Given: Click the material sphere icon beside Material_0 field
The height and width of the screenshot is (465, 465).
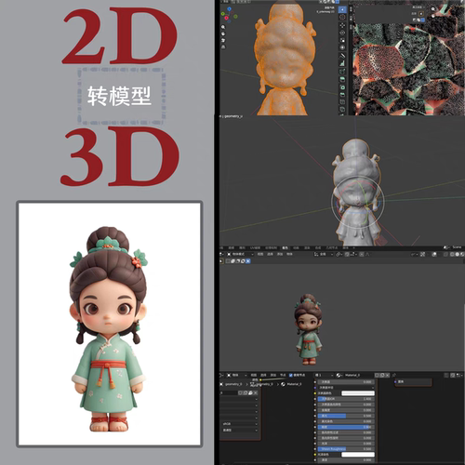Looking at the screenshot, I should coord(339,375).
